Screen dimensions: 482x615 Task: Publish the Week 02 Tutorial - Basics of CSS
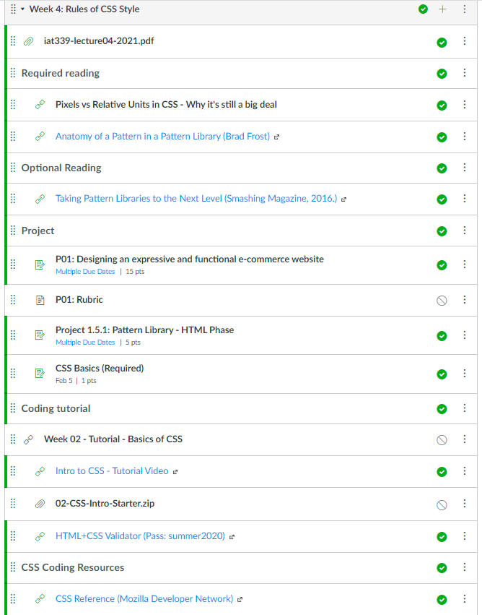point(442,439)
